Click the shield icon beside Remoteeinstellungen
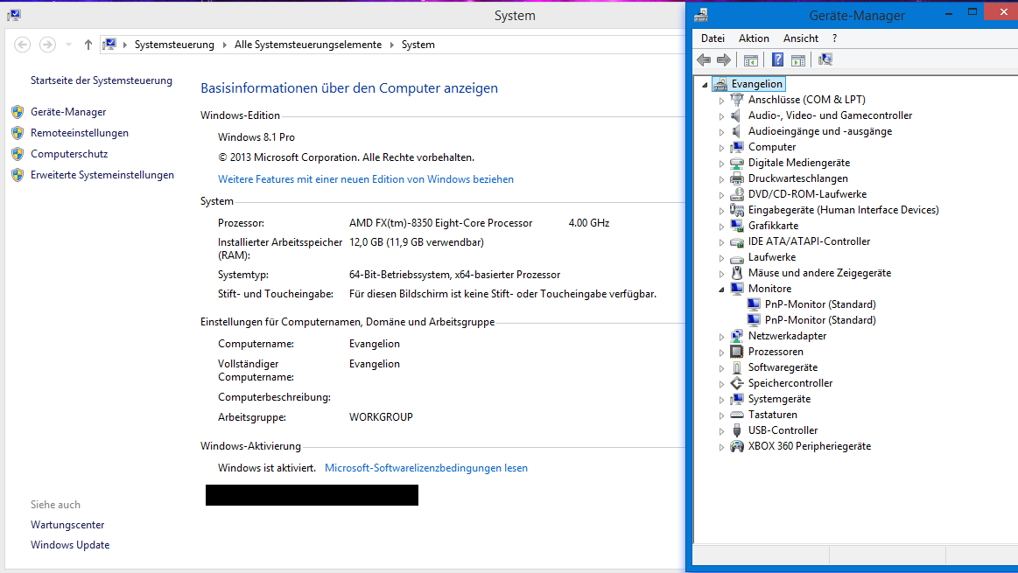 coord(18,133)
